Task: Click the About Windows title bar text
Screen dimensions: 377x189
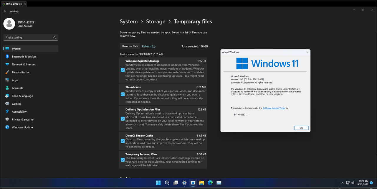Action: [x=231, y=52]
